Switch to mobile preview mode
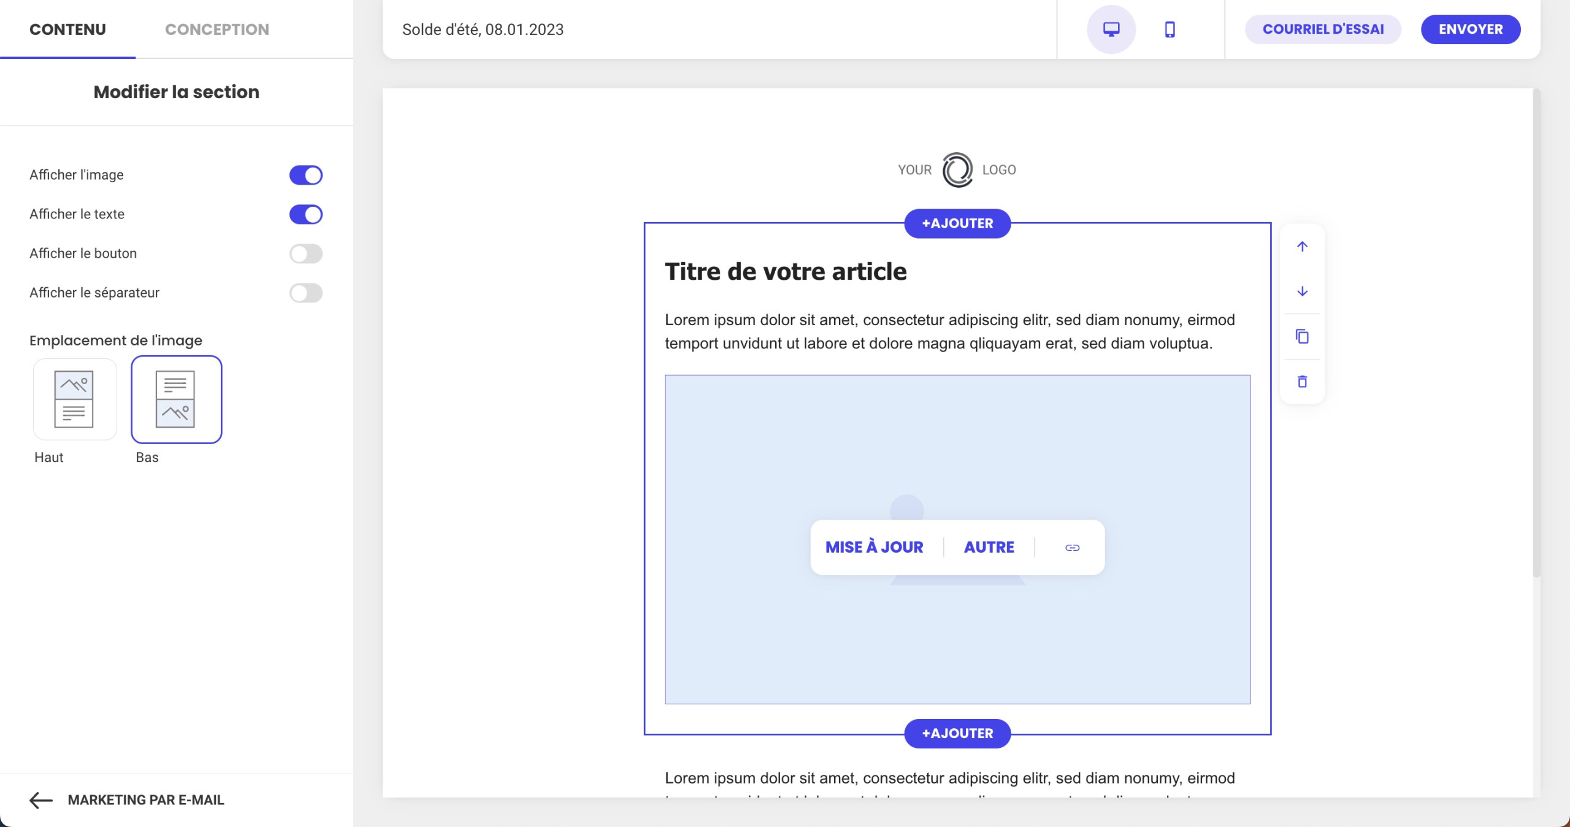This screenshot has height=827, width=1570. click(1170, 29)
